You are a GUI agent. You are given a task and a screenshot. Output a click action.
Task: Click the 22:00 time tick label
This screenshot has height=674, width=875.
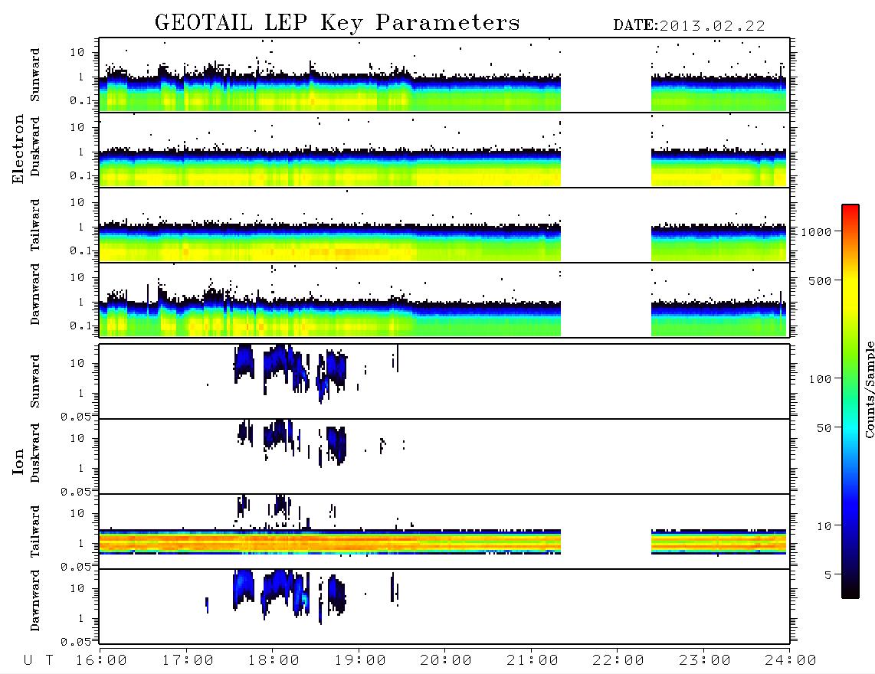(618, 660)
